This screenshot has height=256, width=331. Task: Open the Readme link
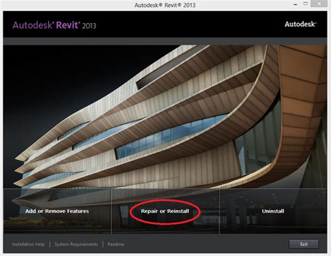[116, 244]
